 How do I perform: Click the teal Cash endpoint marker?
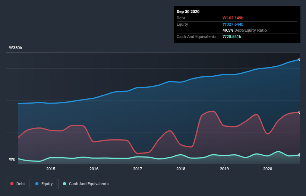[x=300, y=155]
